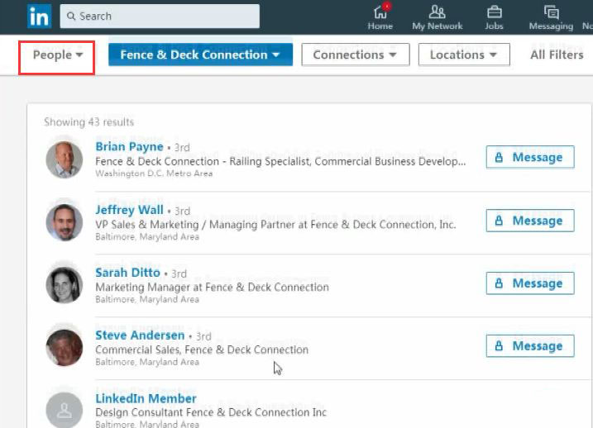Open Steve Andersen's profile photo

point(65,348)
